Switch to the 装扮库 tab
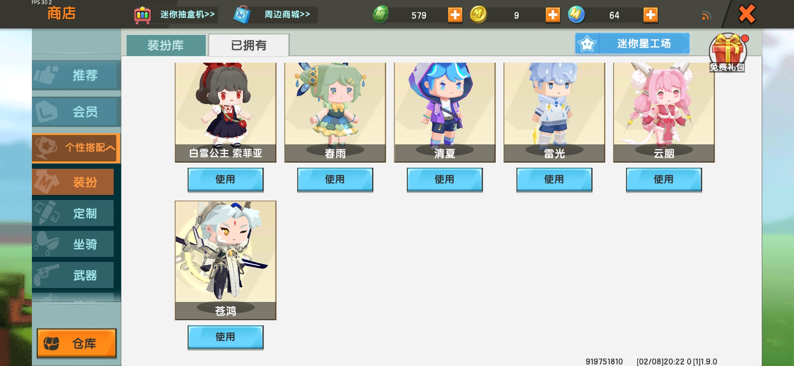 166,45
